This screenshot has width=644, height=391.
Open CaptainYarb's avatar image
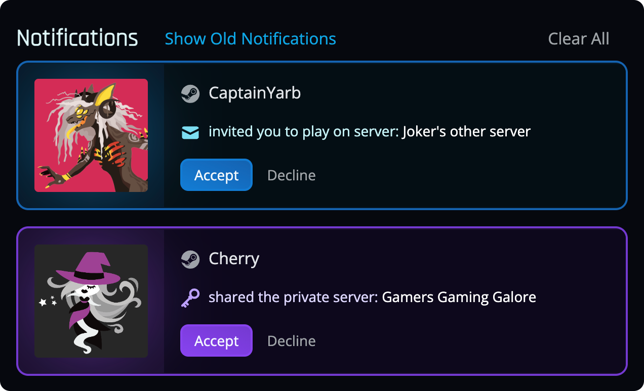[x=91, y=135]
